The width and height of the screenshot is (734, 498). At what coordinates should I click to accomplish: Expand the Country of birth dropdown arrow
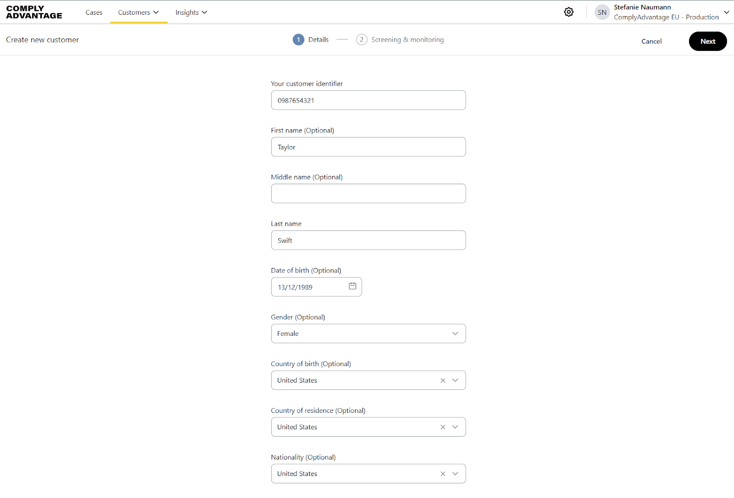point(455,380)
